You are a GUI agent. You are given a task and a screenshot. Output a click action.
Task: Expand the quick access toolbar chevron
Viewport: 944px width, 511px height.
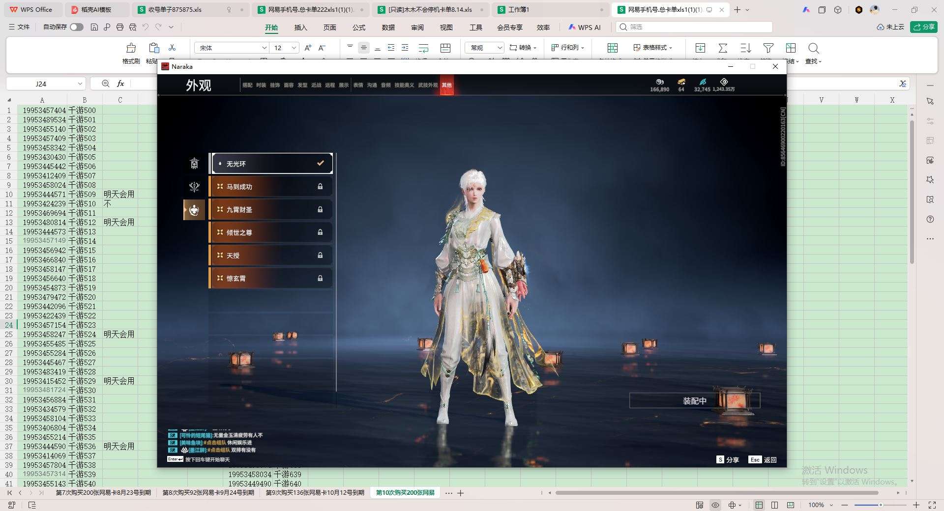pos(171,27)
